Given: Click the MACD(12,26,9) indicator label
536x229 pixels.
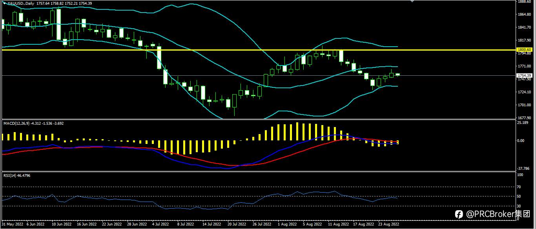Looking at the screenshot, I should pos(16,123).
